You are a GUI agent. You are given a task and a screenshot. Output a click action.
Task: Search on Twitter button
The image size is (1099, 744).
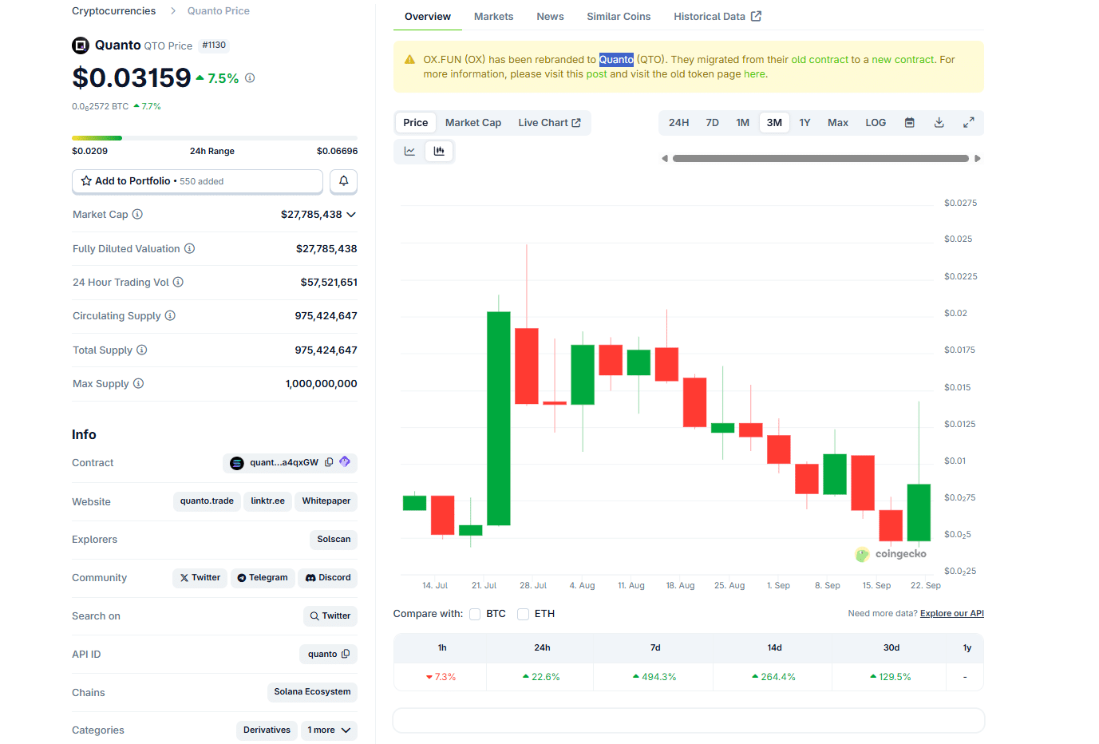330,615
